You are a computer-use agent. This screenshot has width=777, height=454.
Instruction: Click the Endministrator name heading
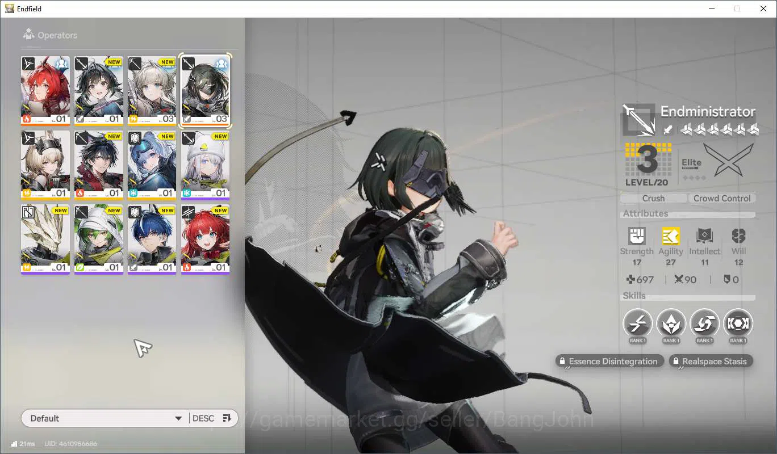(x=708, y=111)
